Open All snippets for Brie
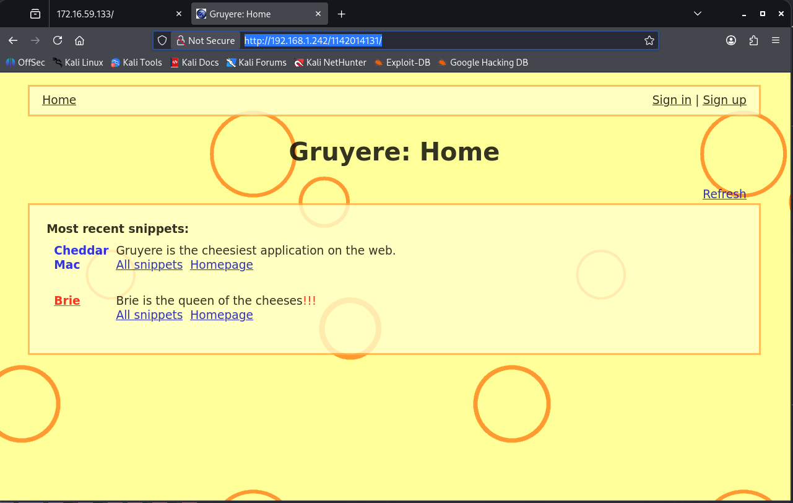This screenshot has width=793, height=503. 149,315
